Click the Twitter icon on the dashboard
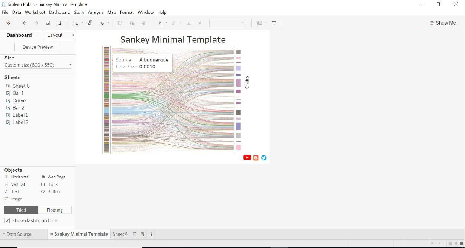Screen dimensions: 465x248 [264, 158]
